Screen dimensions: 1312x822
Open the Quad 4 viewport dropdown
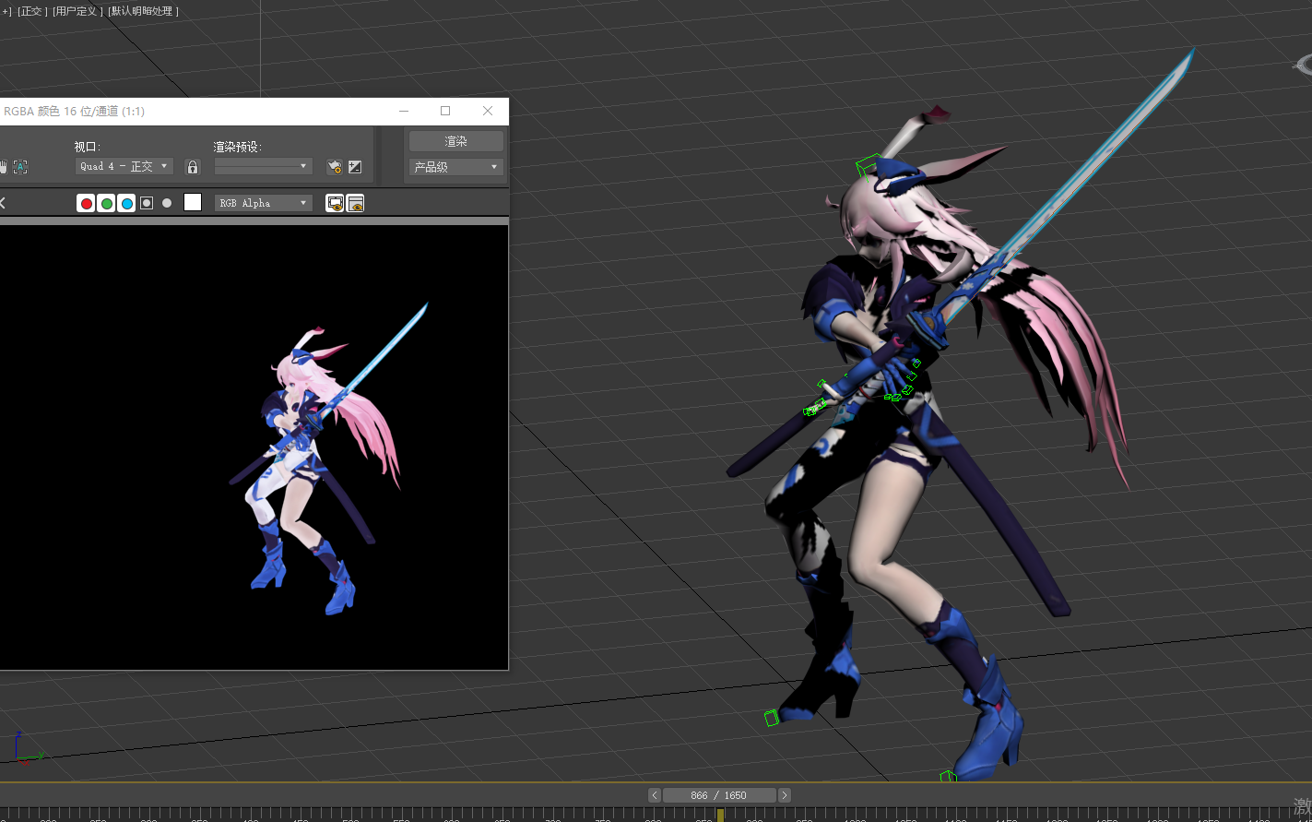(x=124, y=167)
